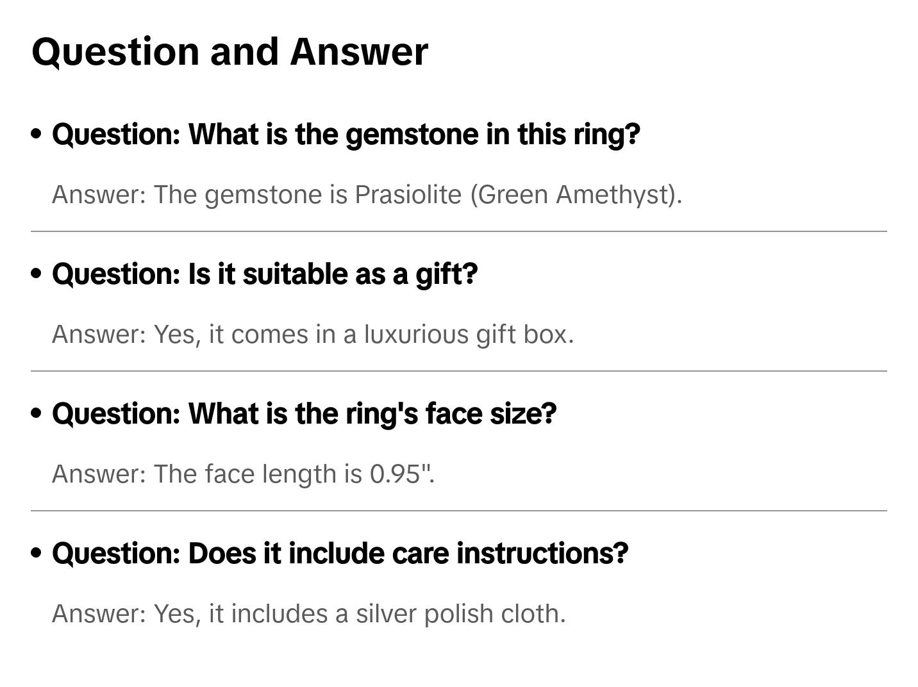Click the Prasiolite gemstone answer text
The width and height of the screenshot is (918, 687).
367,194
